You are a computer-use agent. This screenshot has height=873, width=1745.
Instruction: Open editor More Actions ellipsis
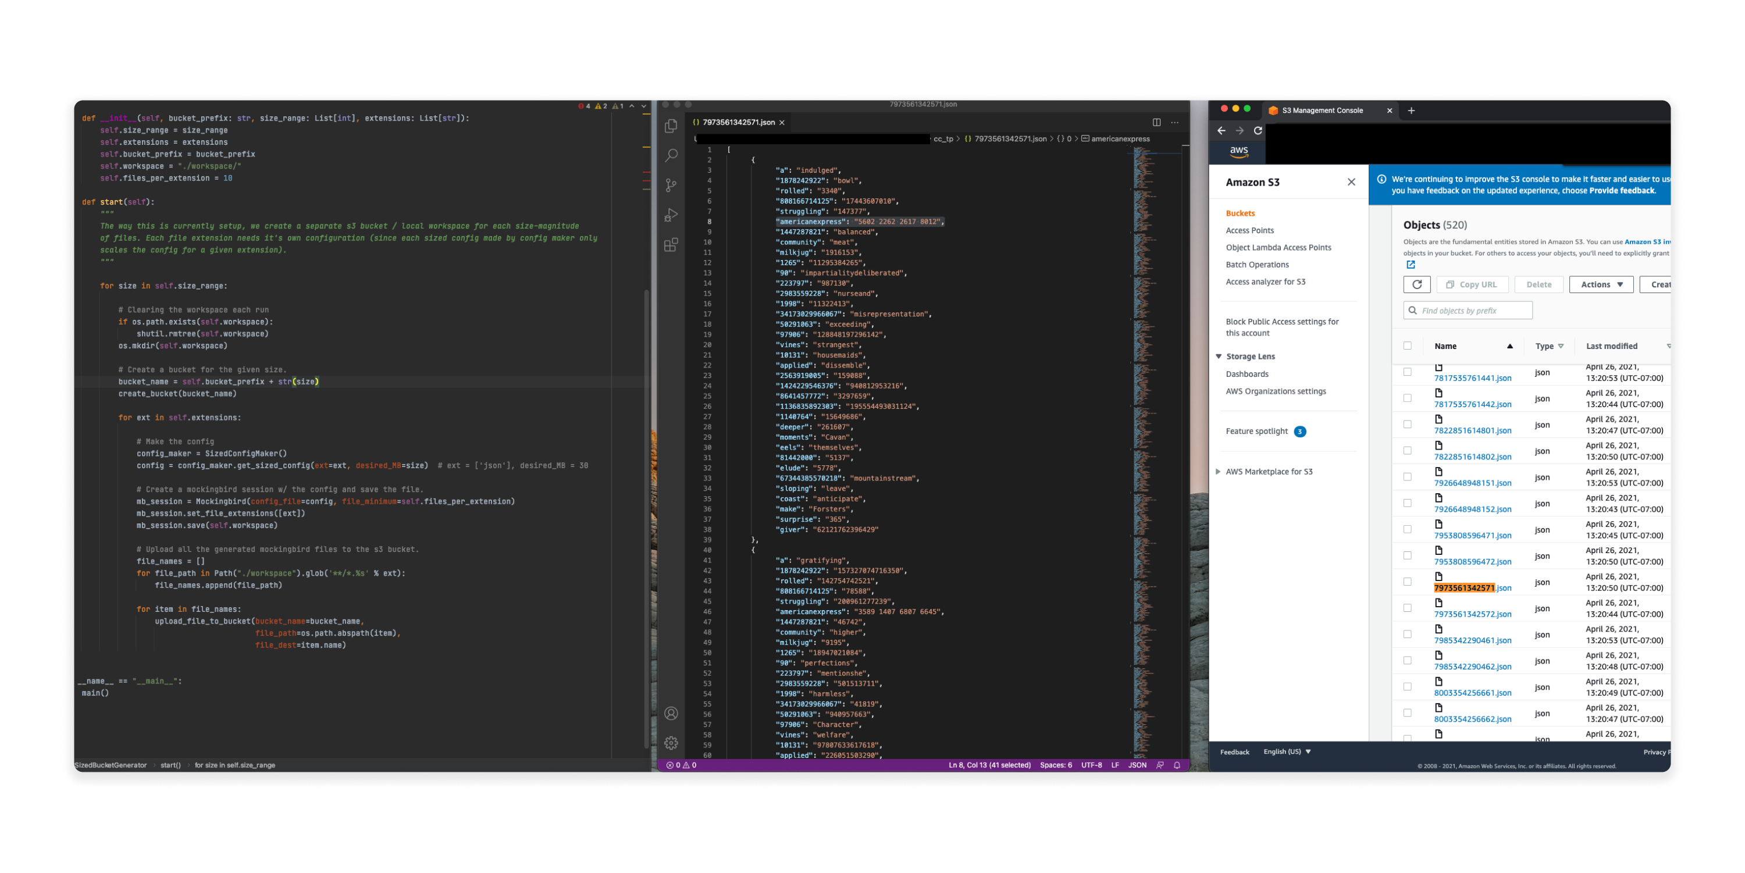pos(1174,123)
